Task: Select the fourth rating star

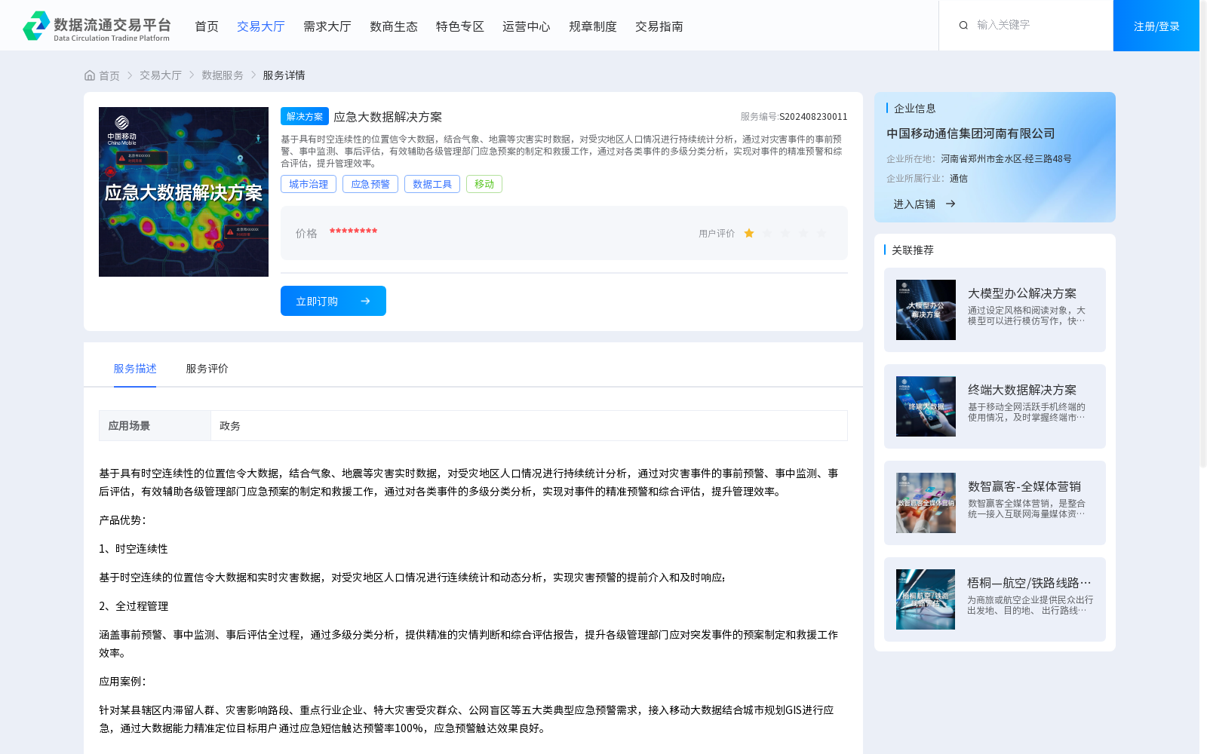Action: 803,234
